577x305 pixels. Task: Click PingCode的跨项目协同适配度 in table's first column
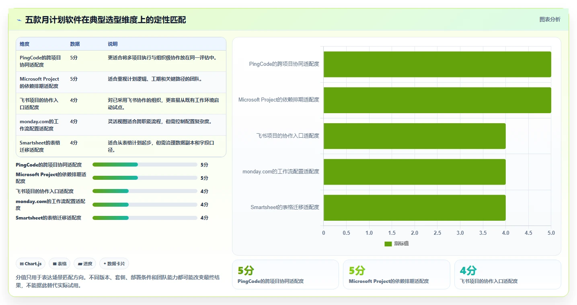tap(41, 61)
